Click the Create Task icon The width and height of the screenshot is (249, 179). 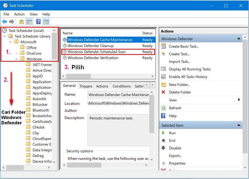pyautogui.click(x=164, y=54)
